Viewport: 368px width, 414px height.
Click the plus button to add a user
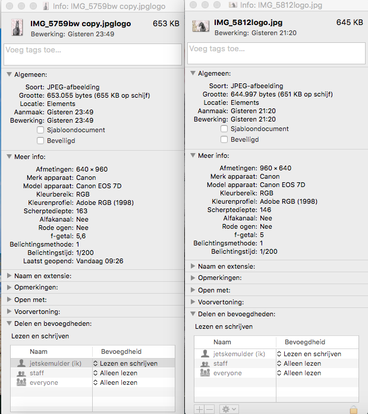coord(199,409)
